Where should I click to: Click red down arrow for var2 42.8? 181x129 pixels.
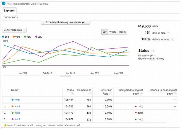136,113
